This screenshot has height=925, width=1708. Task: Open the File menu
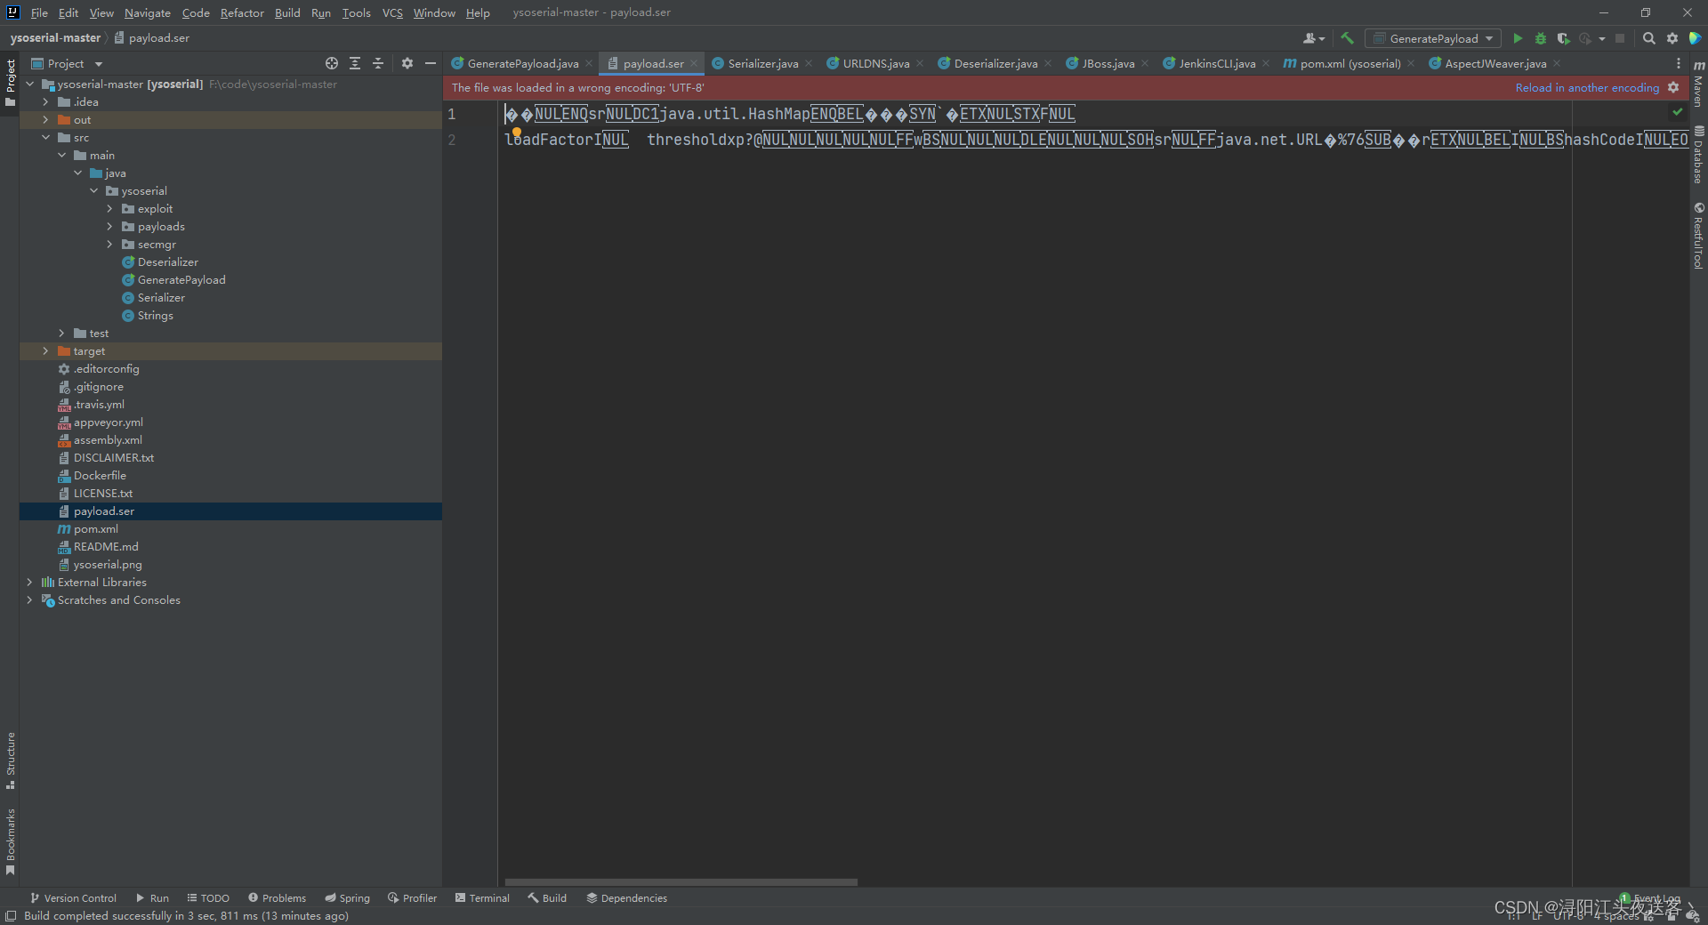(39, 12)
